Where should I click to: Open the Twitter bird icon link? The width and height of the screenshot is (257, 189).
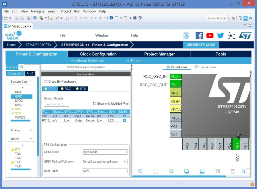[220, 35]
